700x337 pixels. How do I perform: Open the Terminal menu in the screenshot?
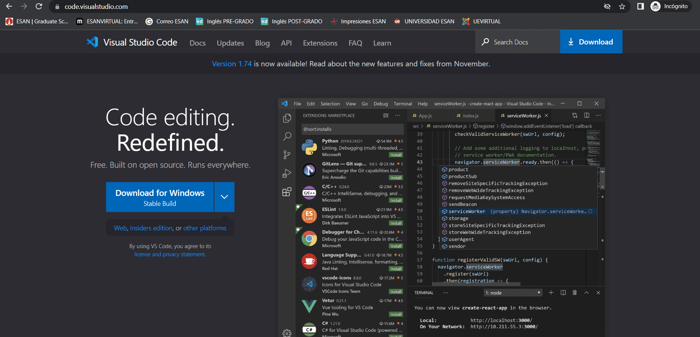[x=403, y=104]
